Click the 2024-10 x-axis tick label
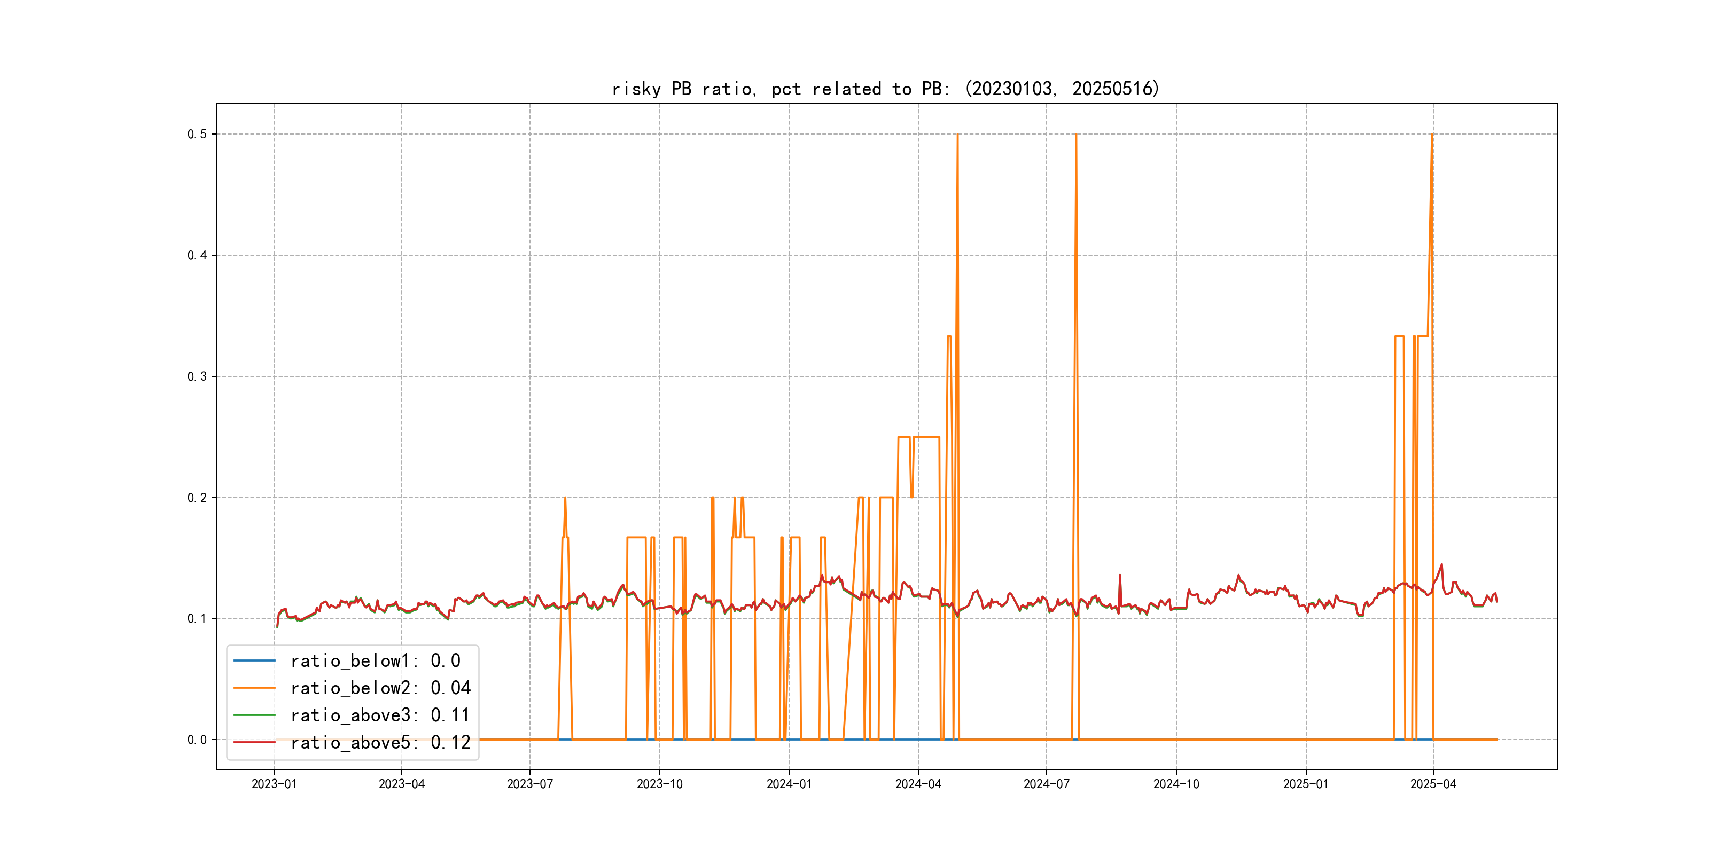 pyautogui.click(x=1176, y=784)
